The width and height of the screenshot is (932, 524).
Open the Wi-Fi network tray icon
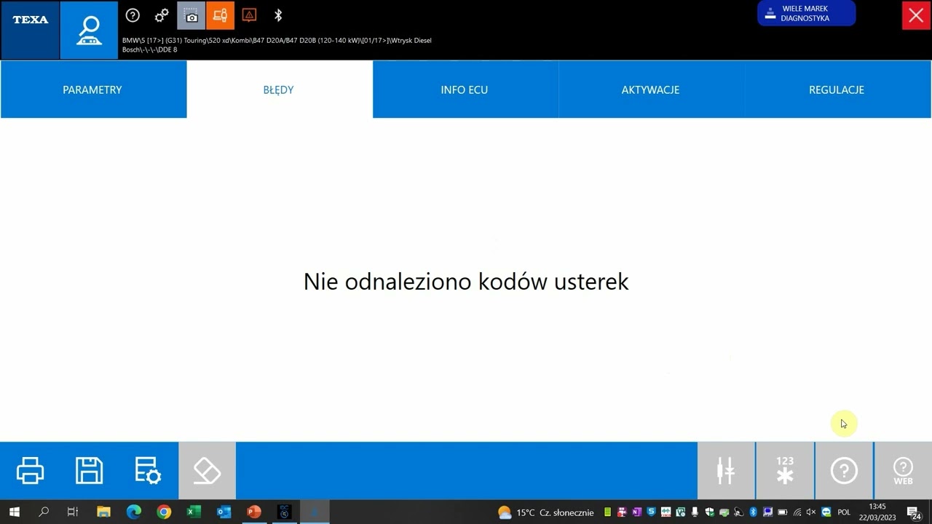click(797, 512)
